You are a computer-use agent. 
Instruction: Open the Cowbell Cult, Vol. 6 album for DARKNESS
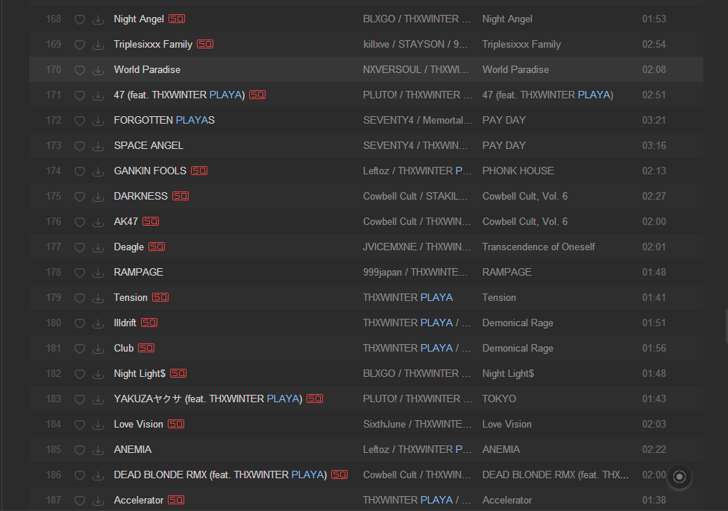[x=524, y=196]
